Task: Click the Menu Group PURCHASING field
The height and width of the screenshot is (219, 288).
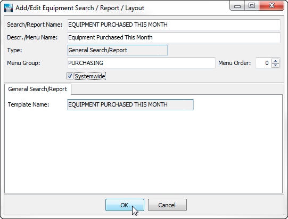Action: (141, 63)
